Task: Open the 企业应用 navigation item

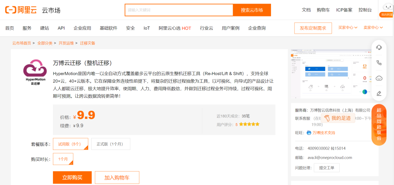Action: [82, 28]
